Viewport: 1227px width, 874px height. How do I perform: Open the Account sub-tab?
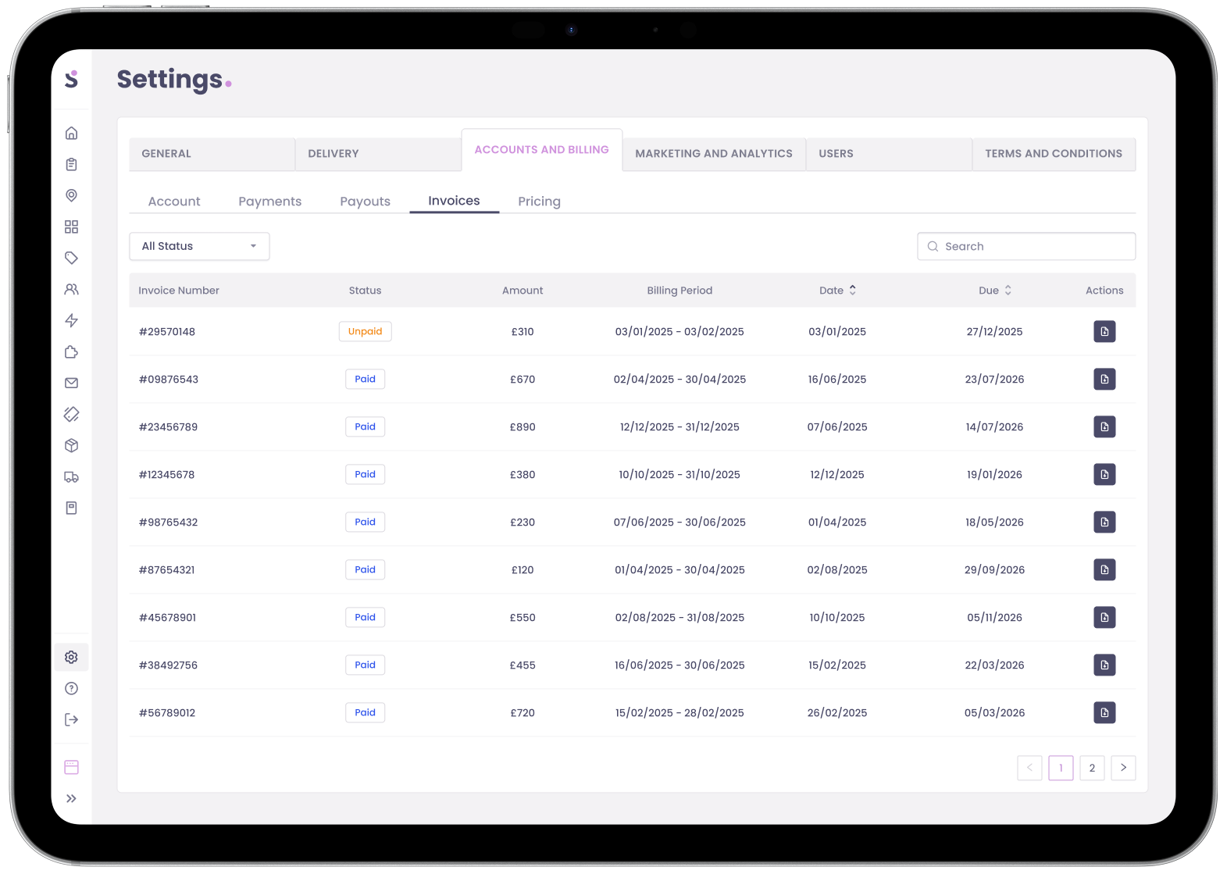174,202
